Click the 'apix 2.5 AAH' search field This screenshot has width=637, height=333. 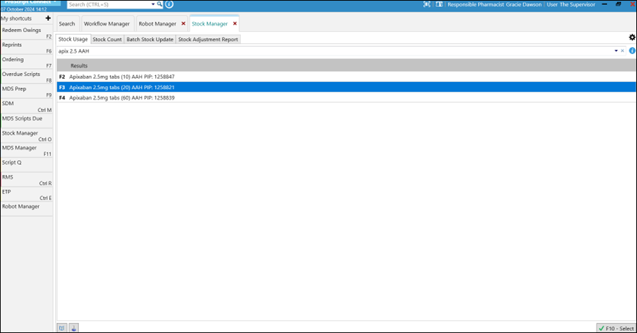point(335,51)
